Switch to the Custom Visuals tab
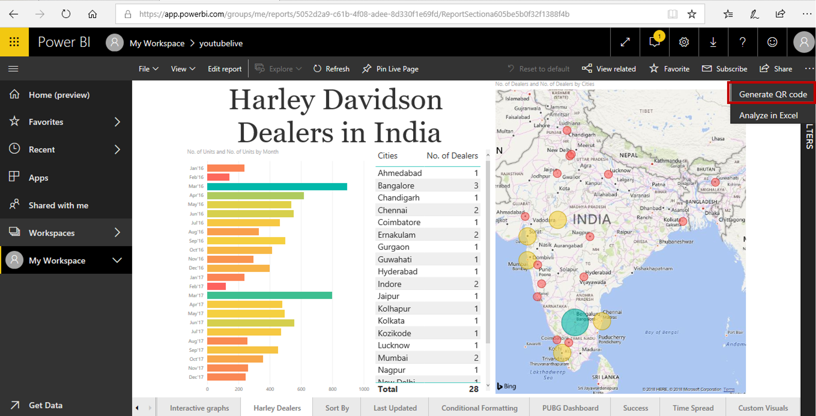The height and width of the screenshot is (416, 816). [x=763, y=408]
